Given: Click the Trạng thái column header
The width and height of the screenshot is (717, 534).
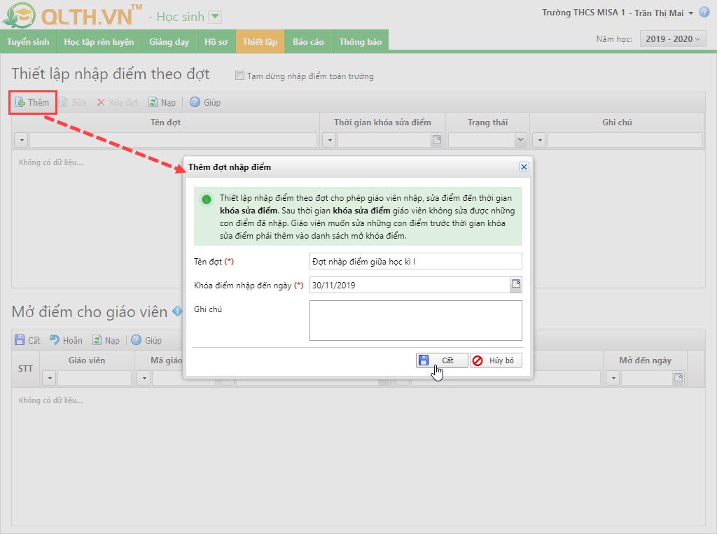Looking at the screenshot, I should tap(487, 122).
